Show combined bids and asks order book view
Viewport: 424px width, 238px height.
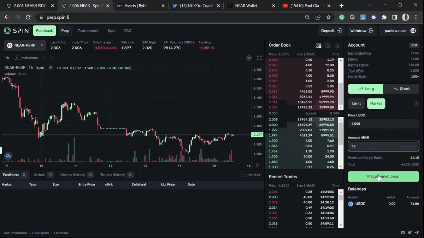coord(319,45)
